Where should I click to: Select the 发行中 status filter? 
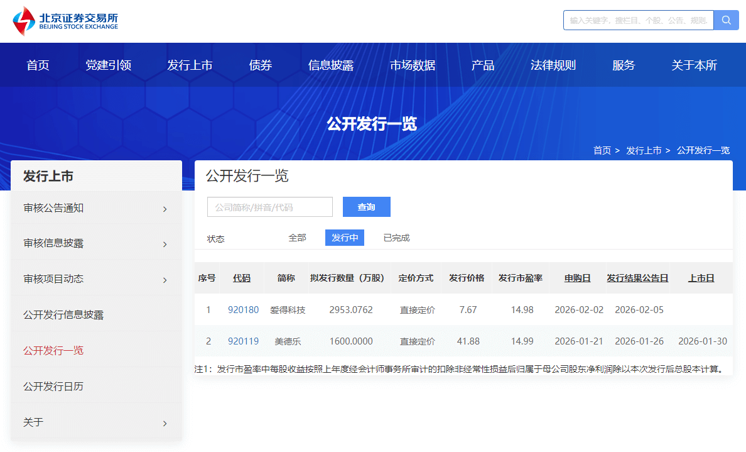coord(345,238)
